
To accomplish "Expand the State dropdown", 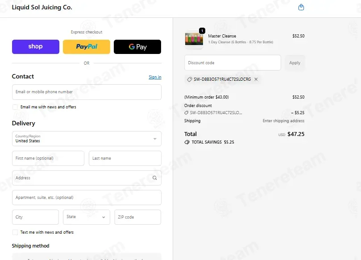I will pos(86,217).
